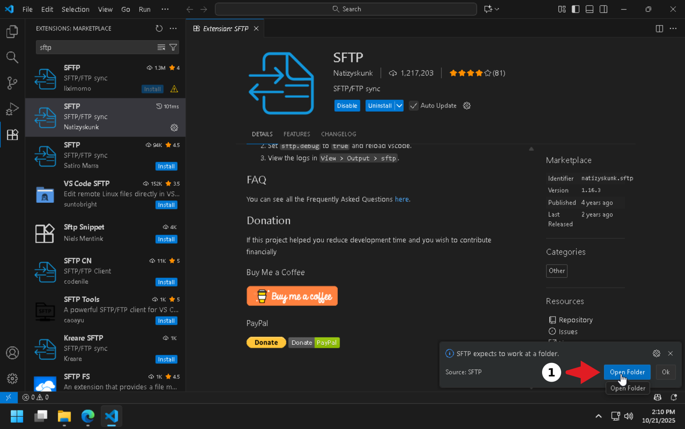685x429 pixels.
Task: Open the Selection menu
Action: (75, 9)
